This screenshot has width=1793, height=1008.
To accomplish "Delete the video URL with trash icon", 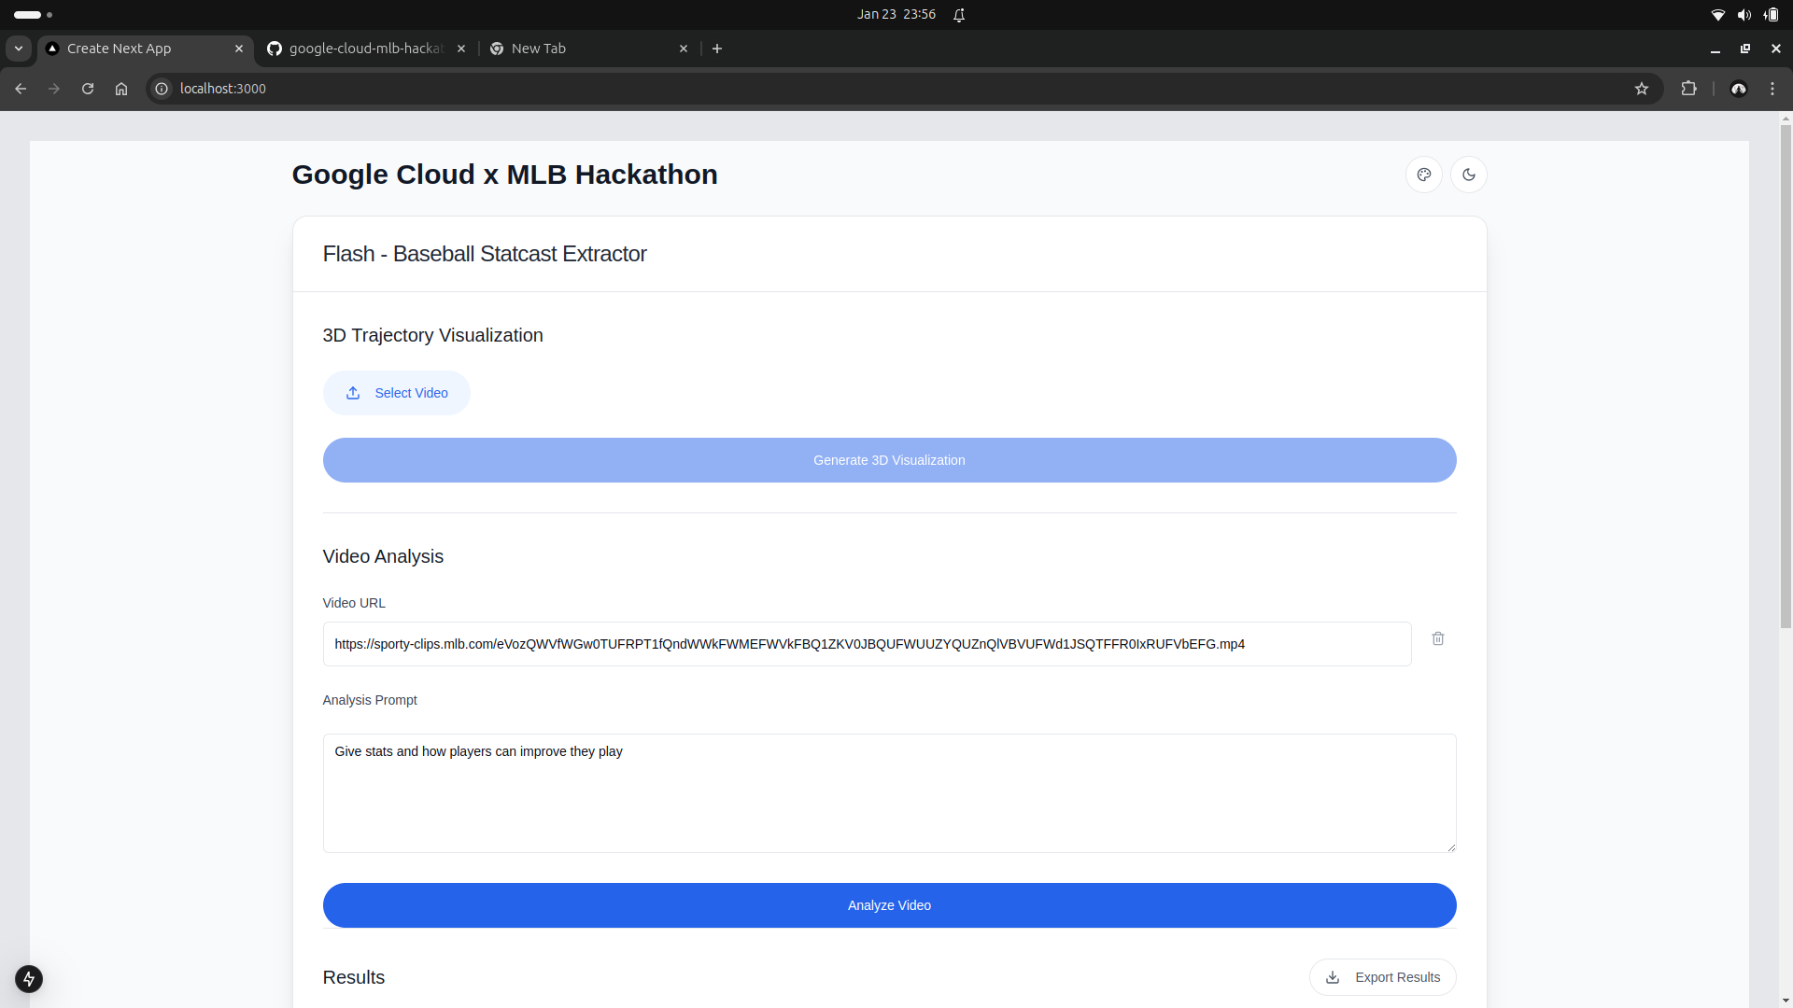I will 1438,638.
